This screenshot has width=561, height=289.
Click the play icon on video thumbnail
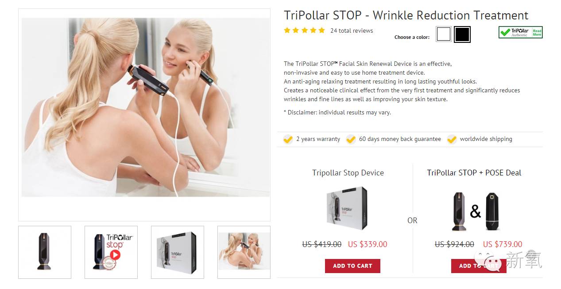click(115, 255)
